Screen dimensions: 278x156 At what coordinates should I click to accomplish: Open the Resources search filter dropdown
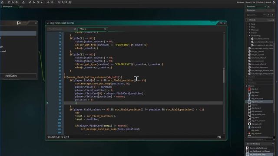pos(265,15)
